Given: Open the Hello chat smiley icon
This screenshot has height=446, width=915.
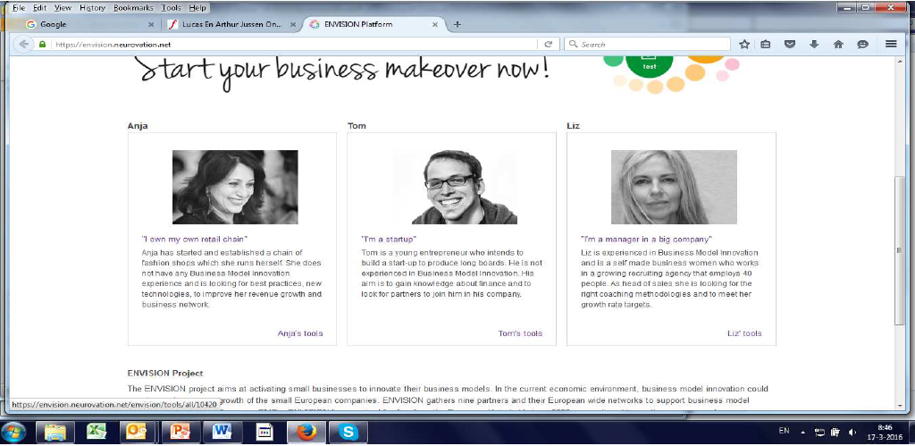Looking at the screenshot, I should point(863,45).
